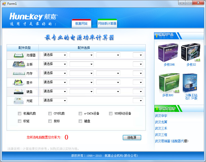Screen dimensions: 206x162
Task: Expand the quantity dropdown in 显卡 row
Action: (x=138, y=82)
